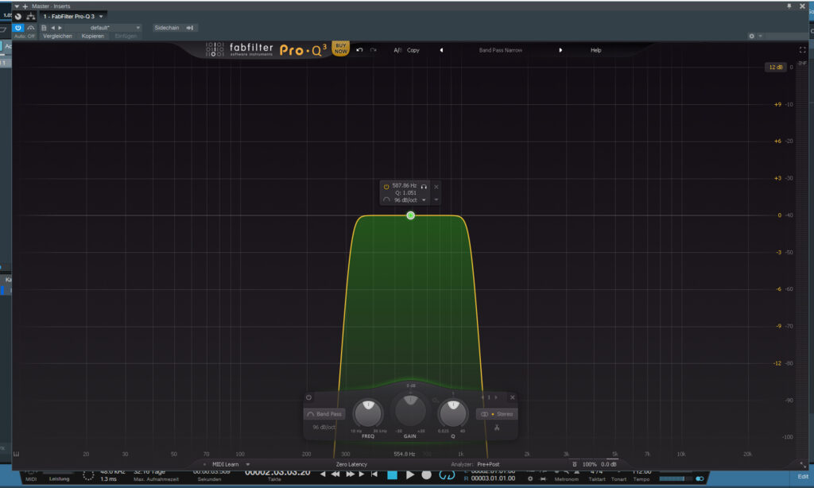Redo change in Pro-Q 3

[374, 50]
